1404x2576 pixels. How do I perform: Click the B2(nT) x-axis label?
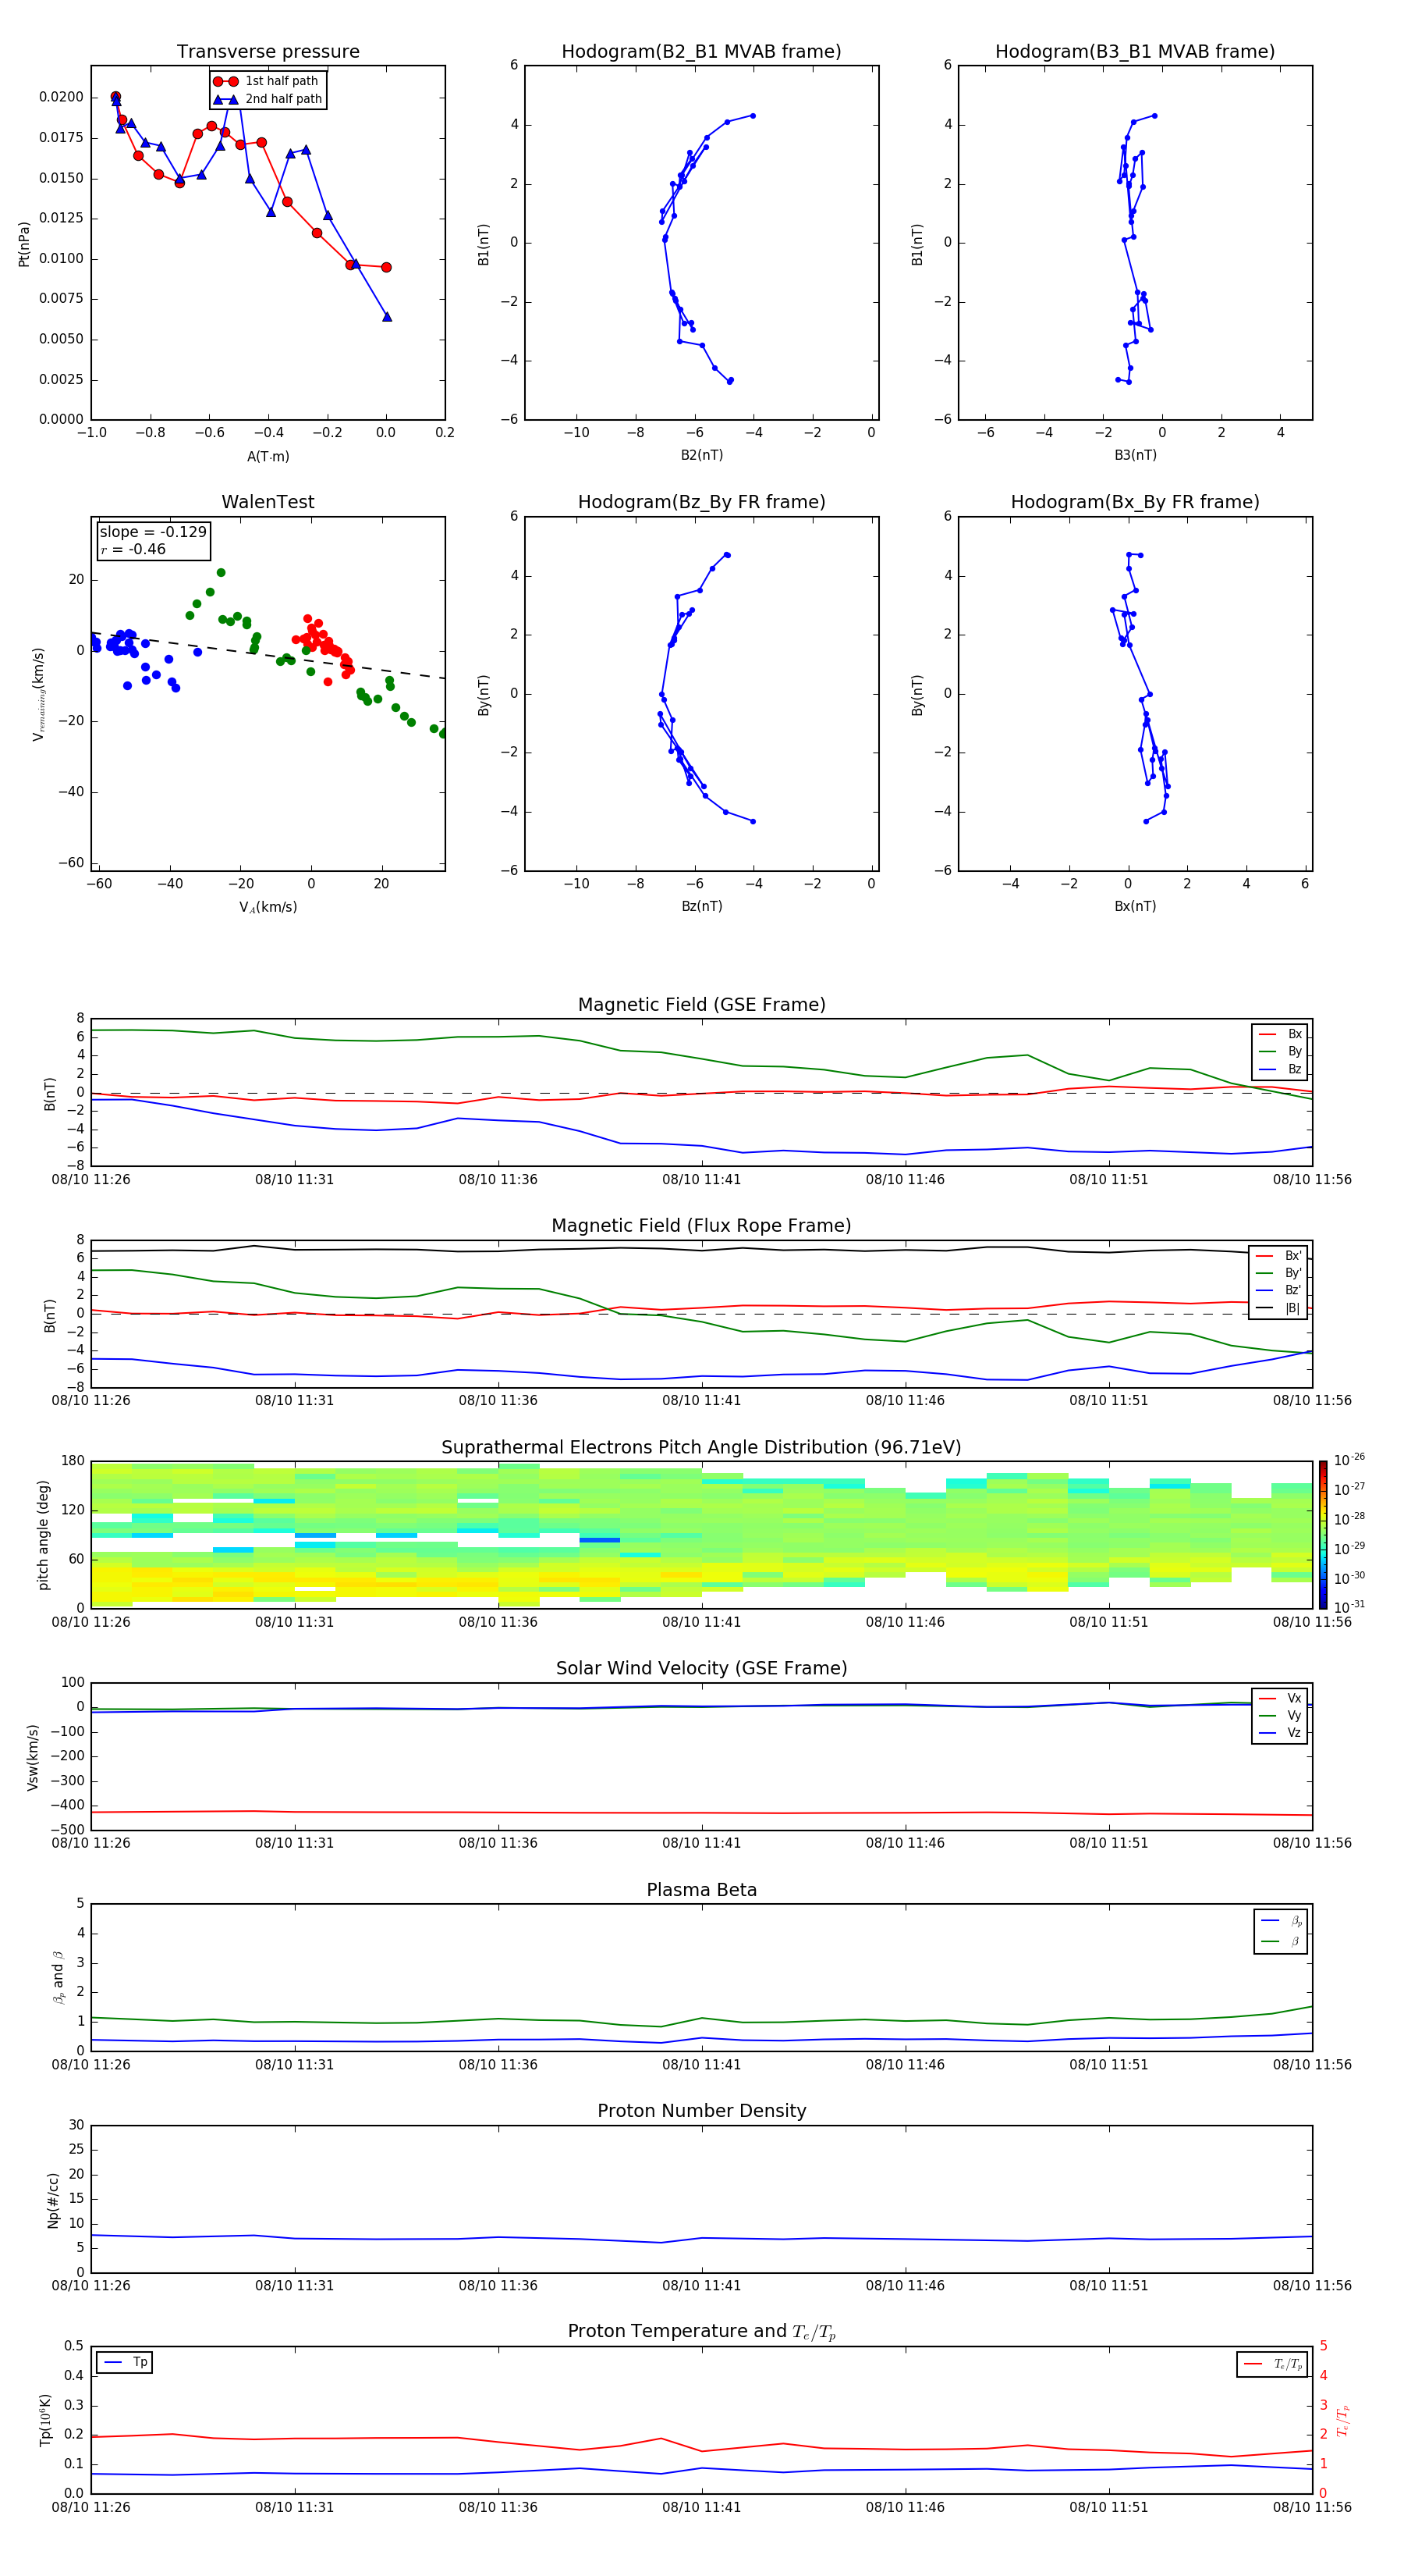701,455
